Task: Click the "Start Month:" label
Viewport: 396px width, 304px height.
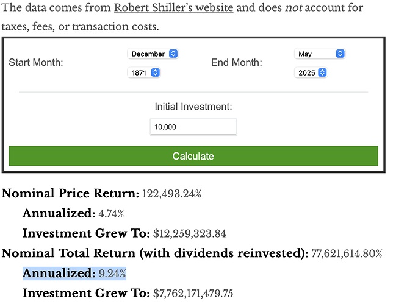Action: point(37,63)
